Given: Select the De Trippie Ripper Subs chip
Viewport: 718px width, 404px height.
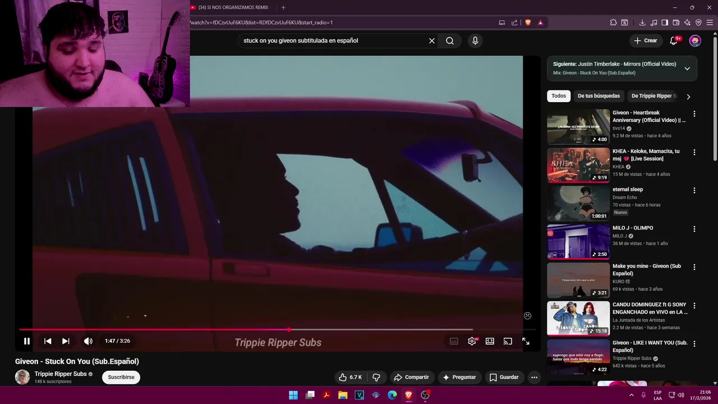Looking at the screenshot, I should [653, 96].
